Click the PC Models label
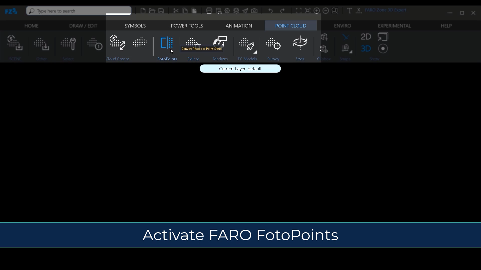This screenshot has height=270, width=481. pos(247,59)
